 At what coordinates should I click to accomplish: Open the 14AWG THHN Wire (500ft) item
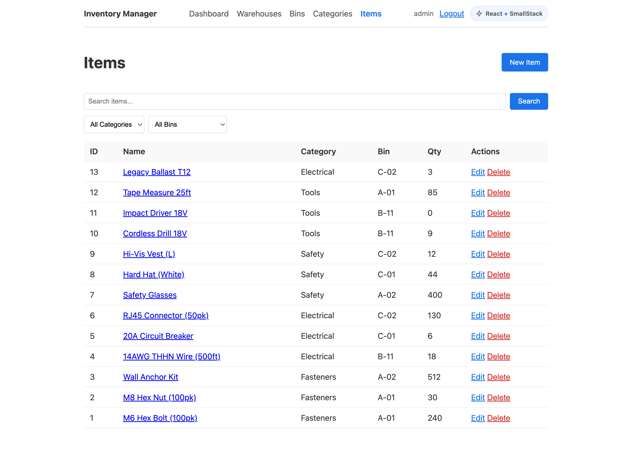click(172, 356)
